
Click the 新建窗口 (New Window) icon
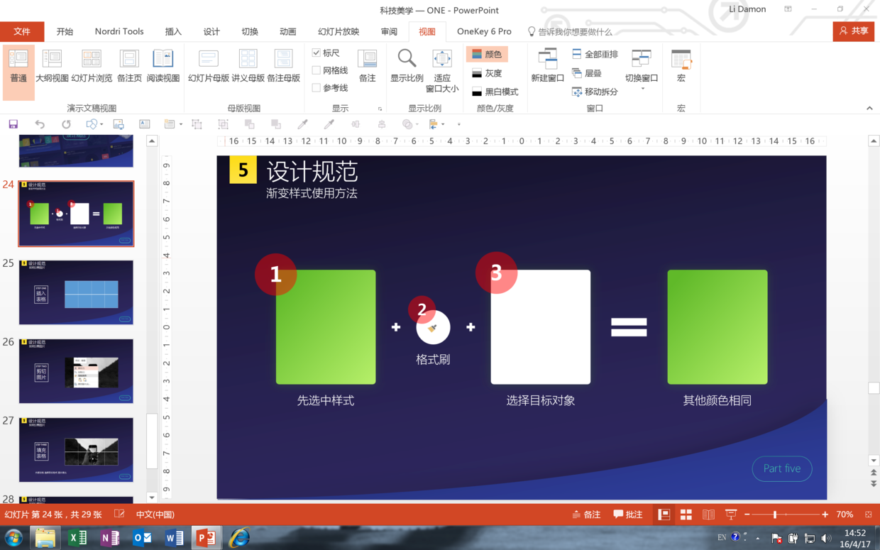[x=546, y=64]
